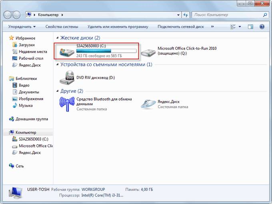Click Подключить сетевой диск button
Screen dimensions: 272x204
coord(180,27)
